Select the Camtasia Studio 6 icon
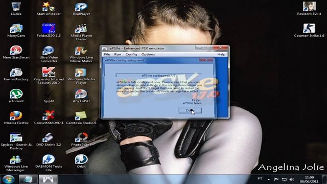The width and height of the screenshot is (327, 184). tap(81, 118)
